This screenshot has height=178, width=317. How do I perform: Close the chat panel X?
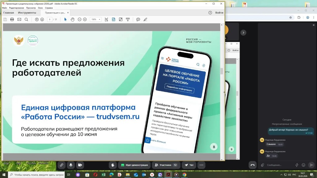(314, 25)
